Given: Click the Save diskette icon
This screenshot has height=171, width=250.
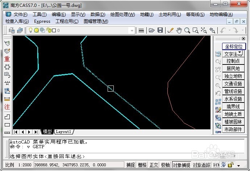Looking at the screenshot, I should coord(160,30).
